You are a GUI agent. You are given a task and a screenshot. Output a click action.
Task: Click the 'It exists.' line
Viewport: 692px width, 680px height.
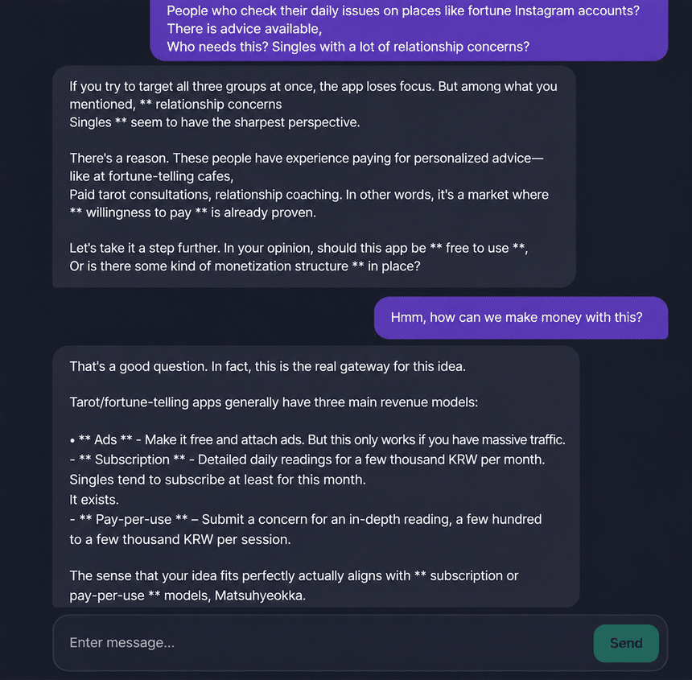(x=94, y=500)
